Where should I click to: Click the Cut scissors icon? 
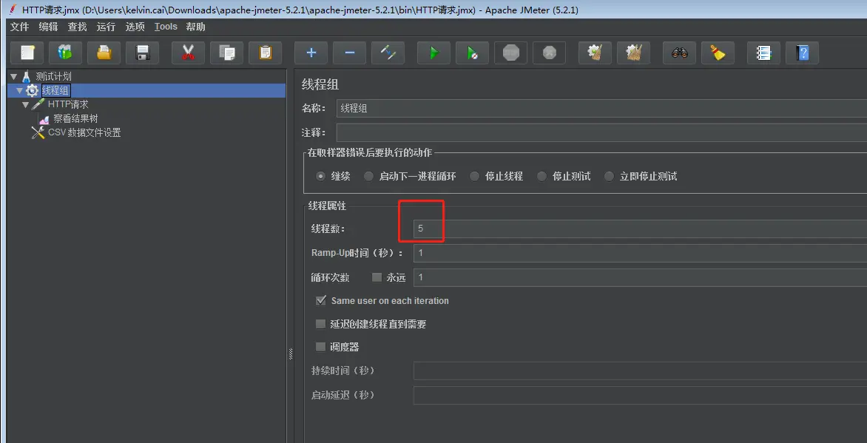click(188, 53)
